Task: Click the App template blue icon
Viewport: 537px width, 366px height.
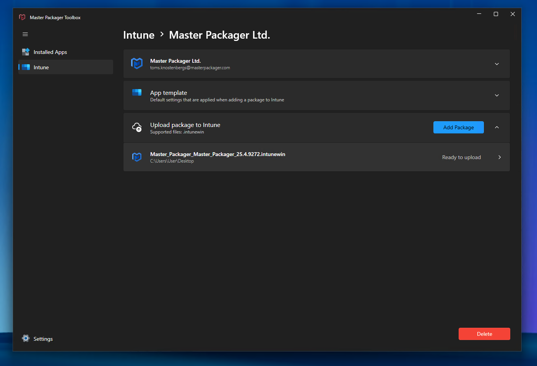Action: click(137, 93)
